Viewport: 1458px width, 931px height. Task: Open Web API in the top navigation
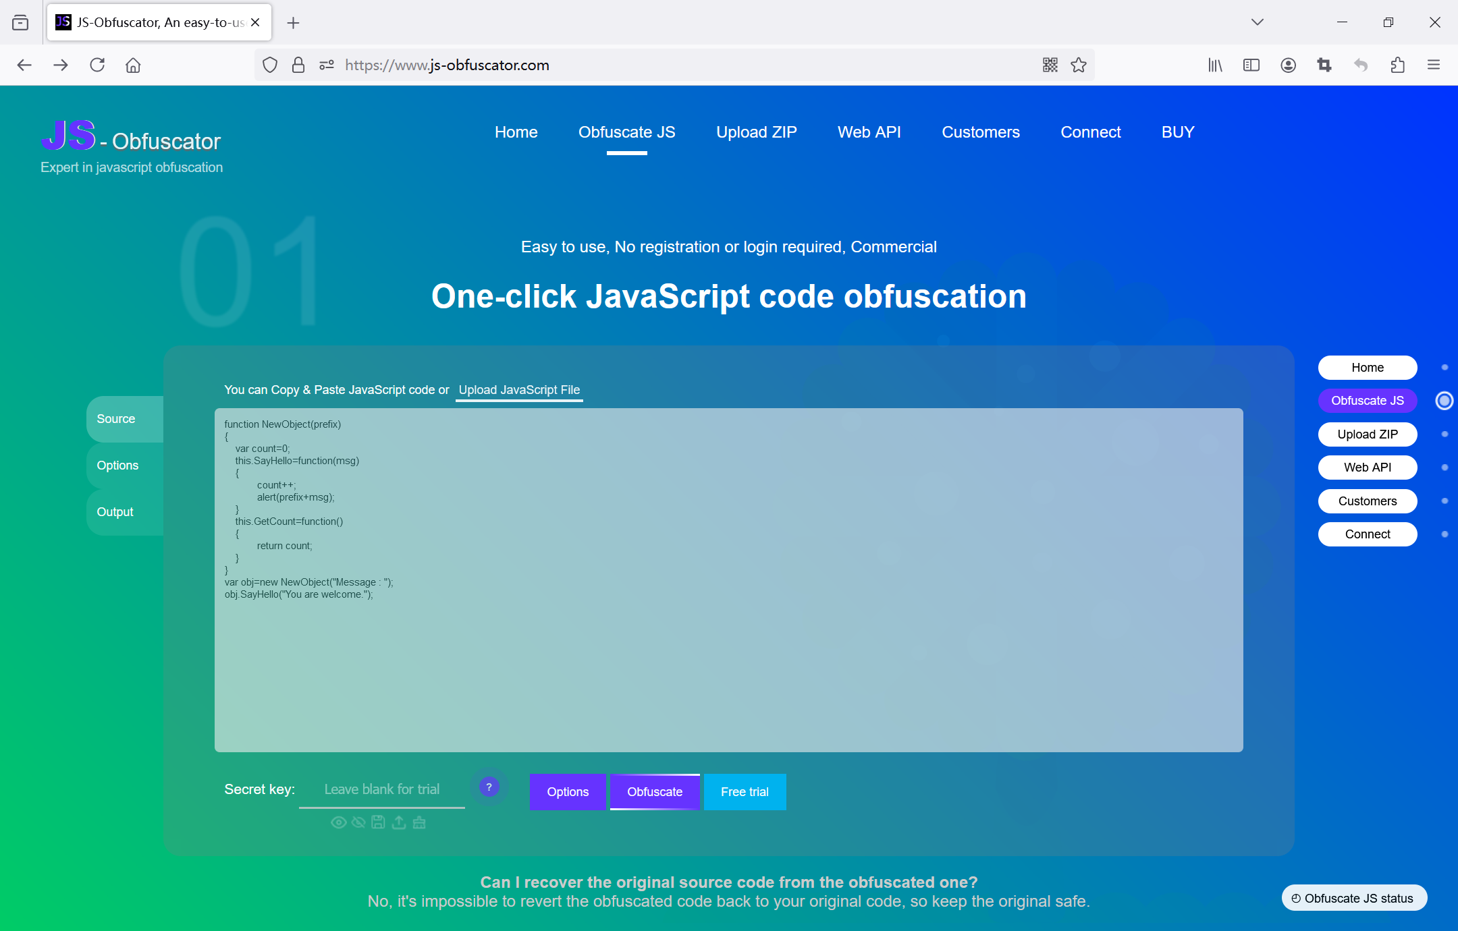[x=869, y=132]
